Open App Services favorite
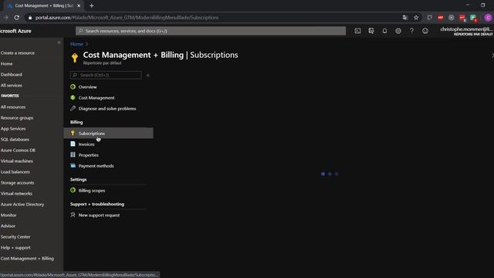The width and height of the screenshot is (494, 278). (13, 129)
